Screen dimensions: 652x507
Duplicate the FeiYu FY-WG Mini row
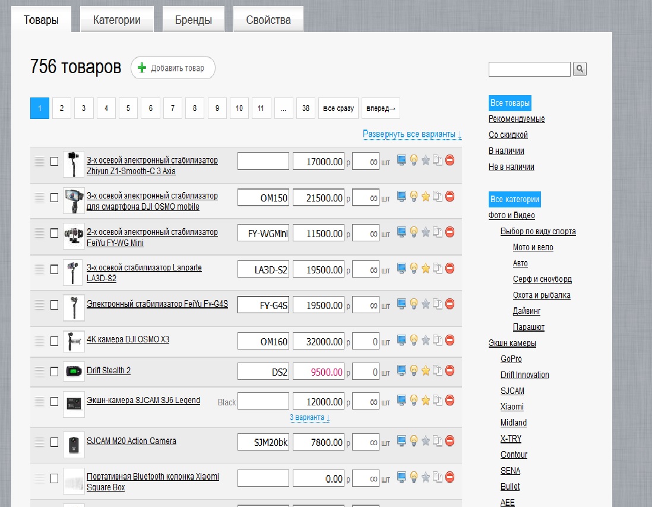pyautogui.click(x=438, y=232)
